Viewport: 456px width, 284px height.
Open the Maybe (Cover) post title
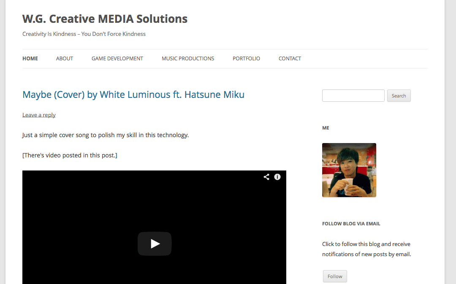tap(133, 95)
